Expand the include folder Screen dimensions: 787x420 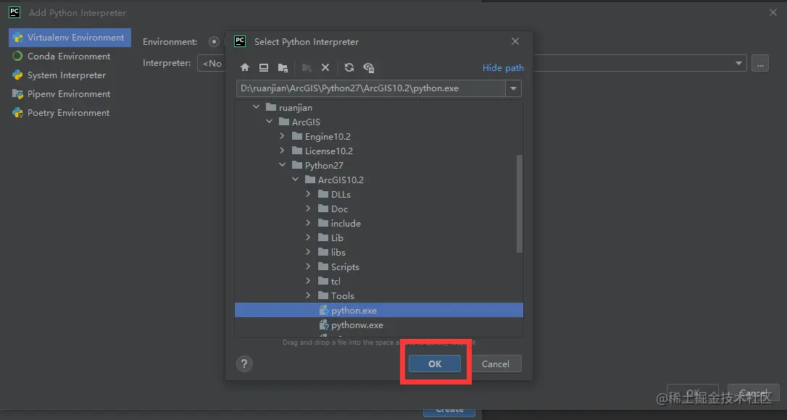(x=308, y=223)
